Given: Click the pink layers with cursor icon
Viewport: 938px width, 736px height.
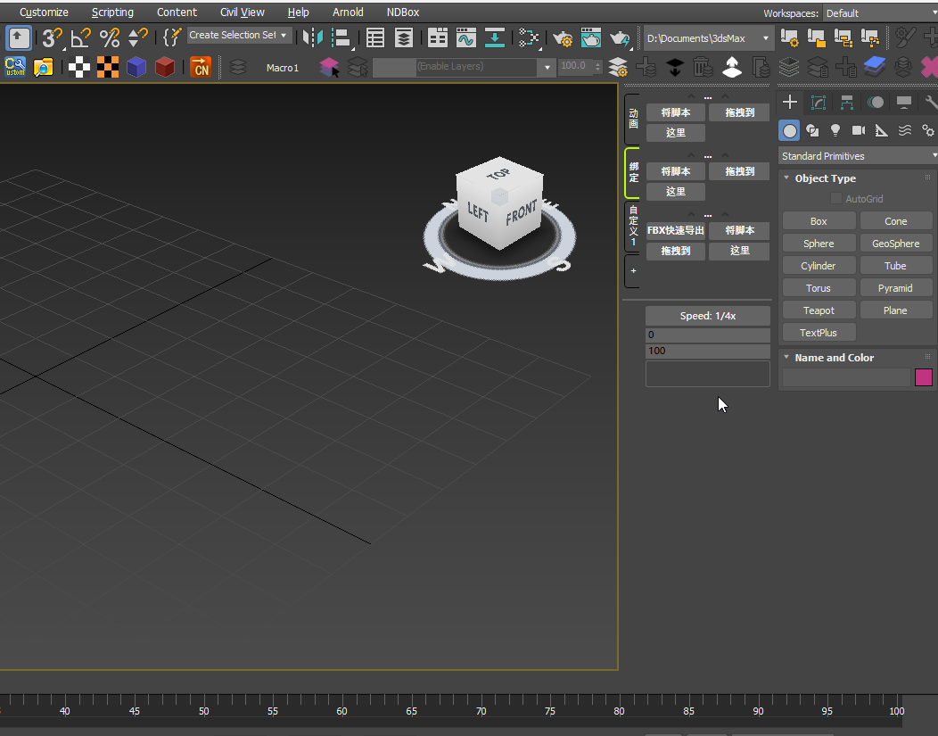Looking at the screenshot, I should pyautogui.click(x=329, y=67).
